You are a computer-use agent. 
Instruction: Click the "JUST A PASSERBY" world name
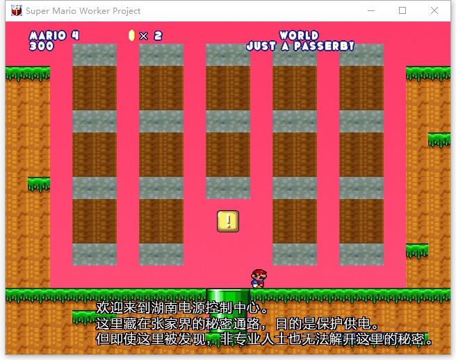click(x=300, y=46)
